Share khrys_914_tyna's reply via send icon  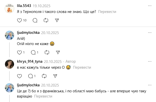55,76
